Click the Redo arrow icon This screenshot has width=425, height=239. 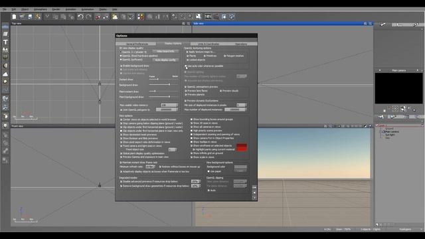point(88,17)
